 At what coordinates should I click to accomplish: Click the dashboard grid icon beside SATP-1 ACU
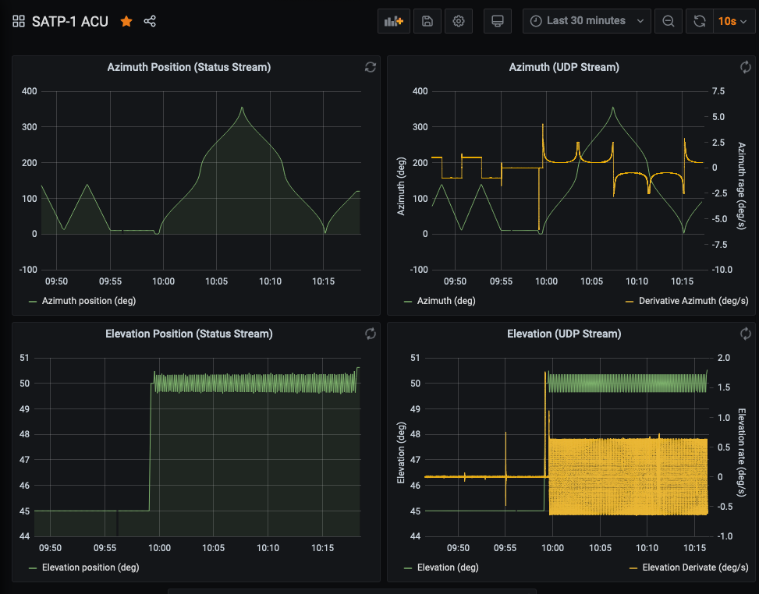coord(19,22)
